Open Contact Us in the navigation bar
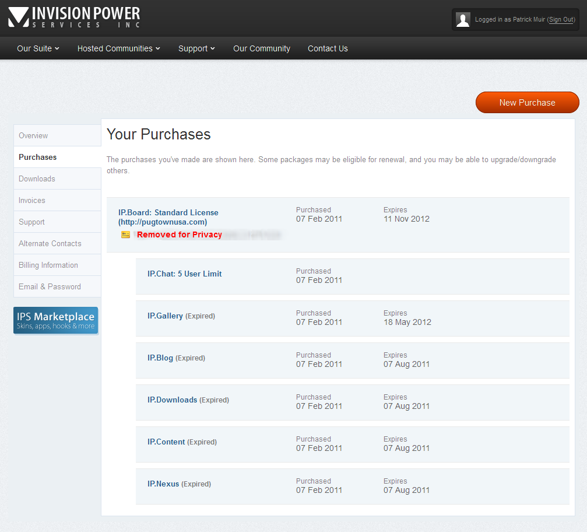This screenshot has height=532, width=587. point(328,48)
